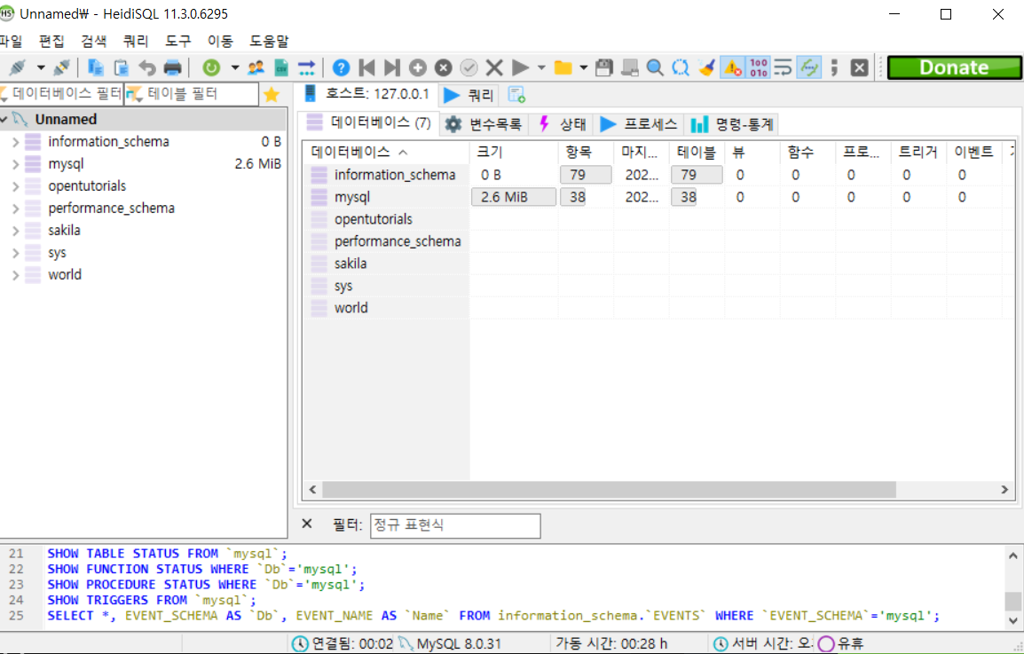Click the Post changes checkmark icon
The height and width of the screenshot is (654, 1024).
click(469, 67)
